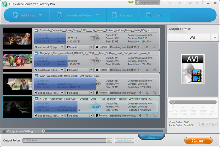Click the 720P (HD) resolution marker

(x=193, y=108)
